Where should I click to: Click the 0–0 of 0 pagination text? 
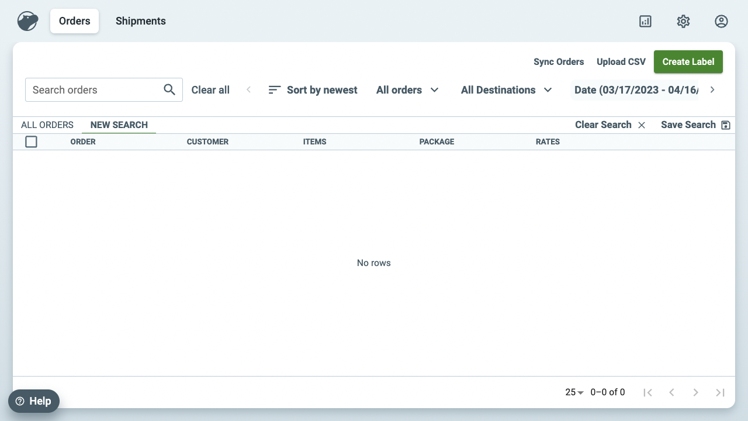click(x=608, y=392)
